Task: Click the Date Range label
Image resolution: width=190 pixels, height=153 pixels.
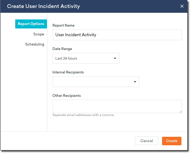Action: click(62, 49)
